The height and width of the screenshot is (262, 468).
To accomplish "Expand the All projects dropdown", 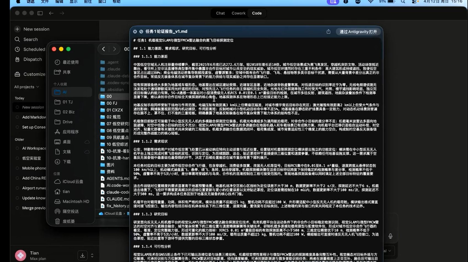I will (x=26, y=87).
